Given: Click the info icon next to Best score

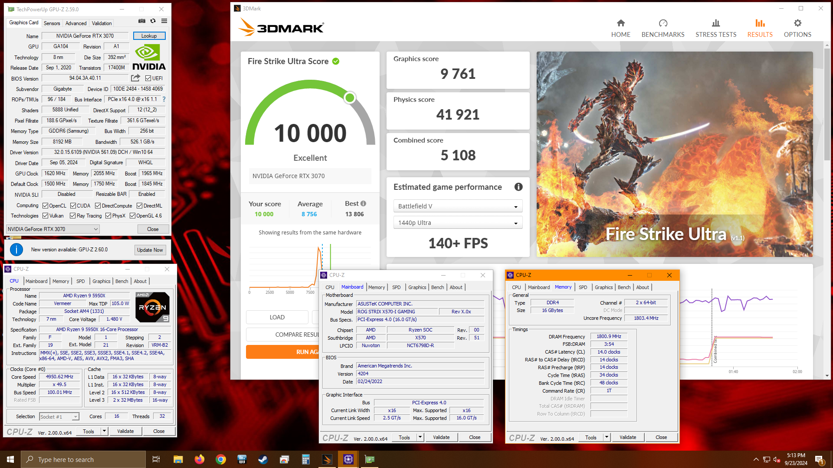Looking at the screenshot, I should pos(363,204).
